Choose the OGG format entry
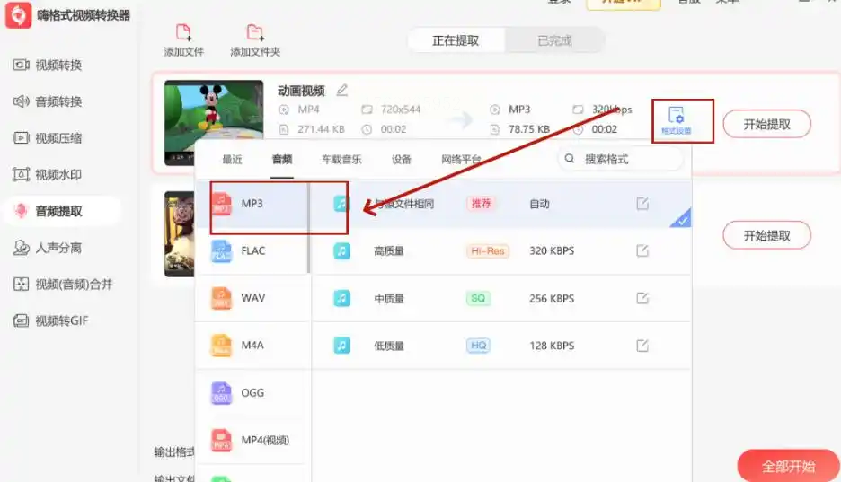This screenshot has width=841, height=482. (x=252, y=392)
